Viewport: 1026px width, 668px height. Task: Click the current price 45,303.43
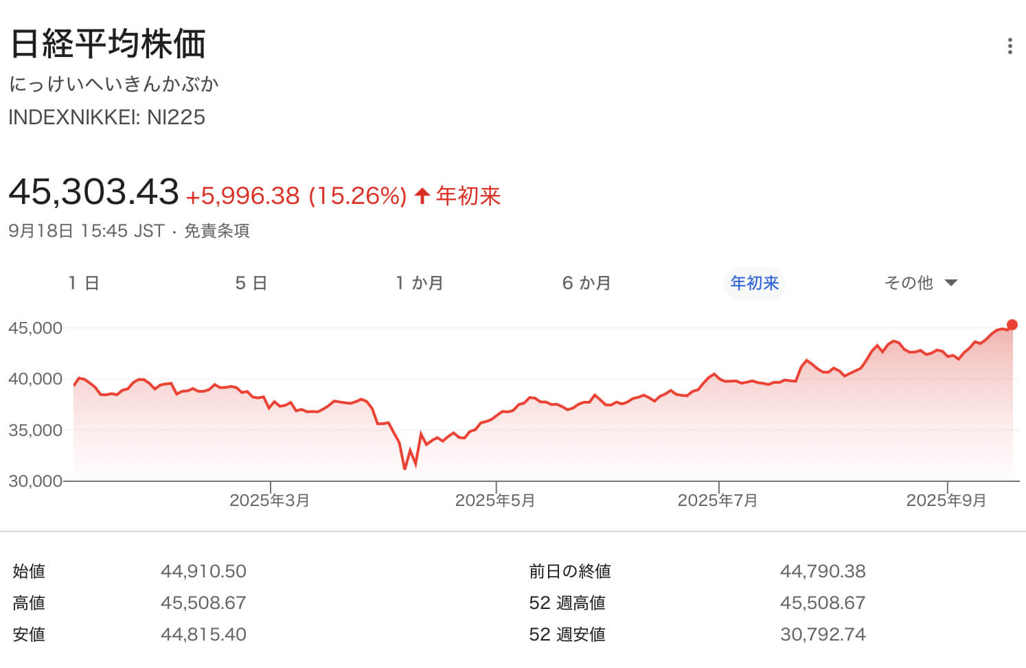point(93,192)
